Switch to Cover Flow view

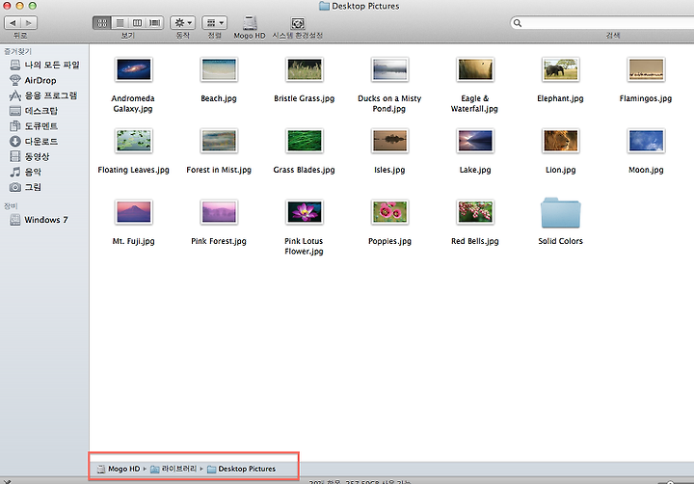point(155,22)
